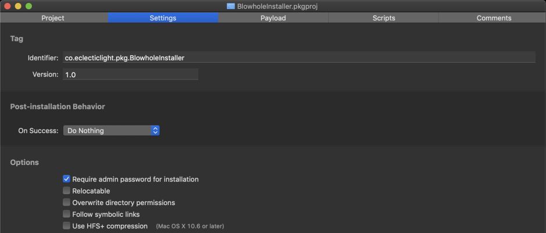546x233 pixels.
Task: Minimize the window using yellow button
Action: pyautogui.click(x=18, y=6)
